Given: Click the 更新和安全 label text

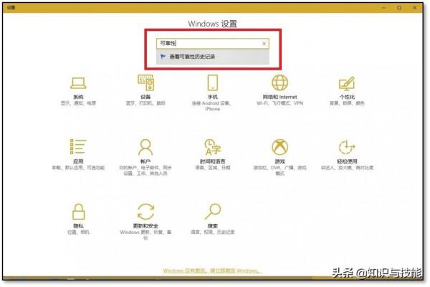Looking at the screenshot, I should tap(145, 226).
